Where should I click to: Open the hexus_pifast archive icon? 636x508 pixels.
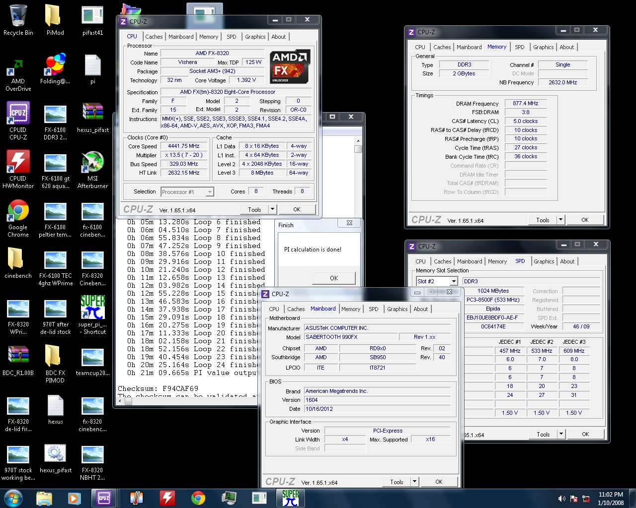tap(92, 118)
